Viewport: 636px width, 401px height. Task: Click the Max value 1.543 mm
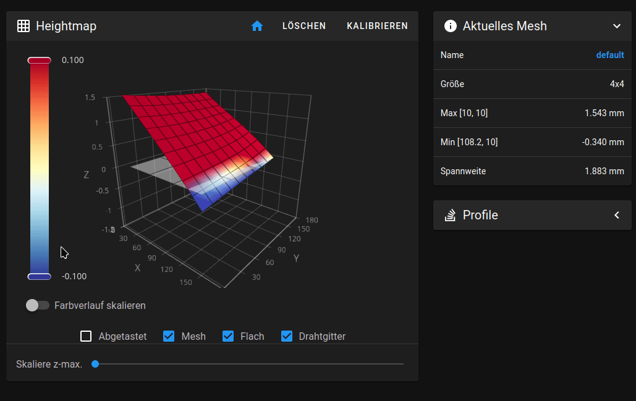click(604, 113)
